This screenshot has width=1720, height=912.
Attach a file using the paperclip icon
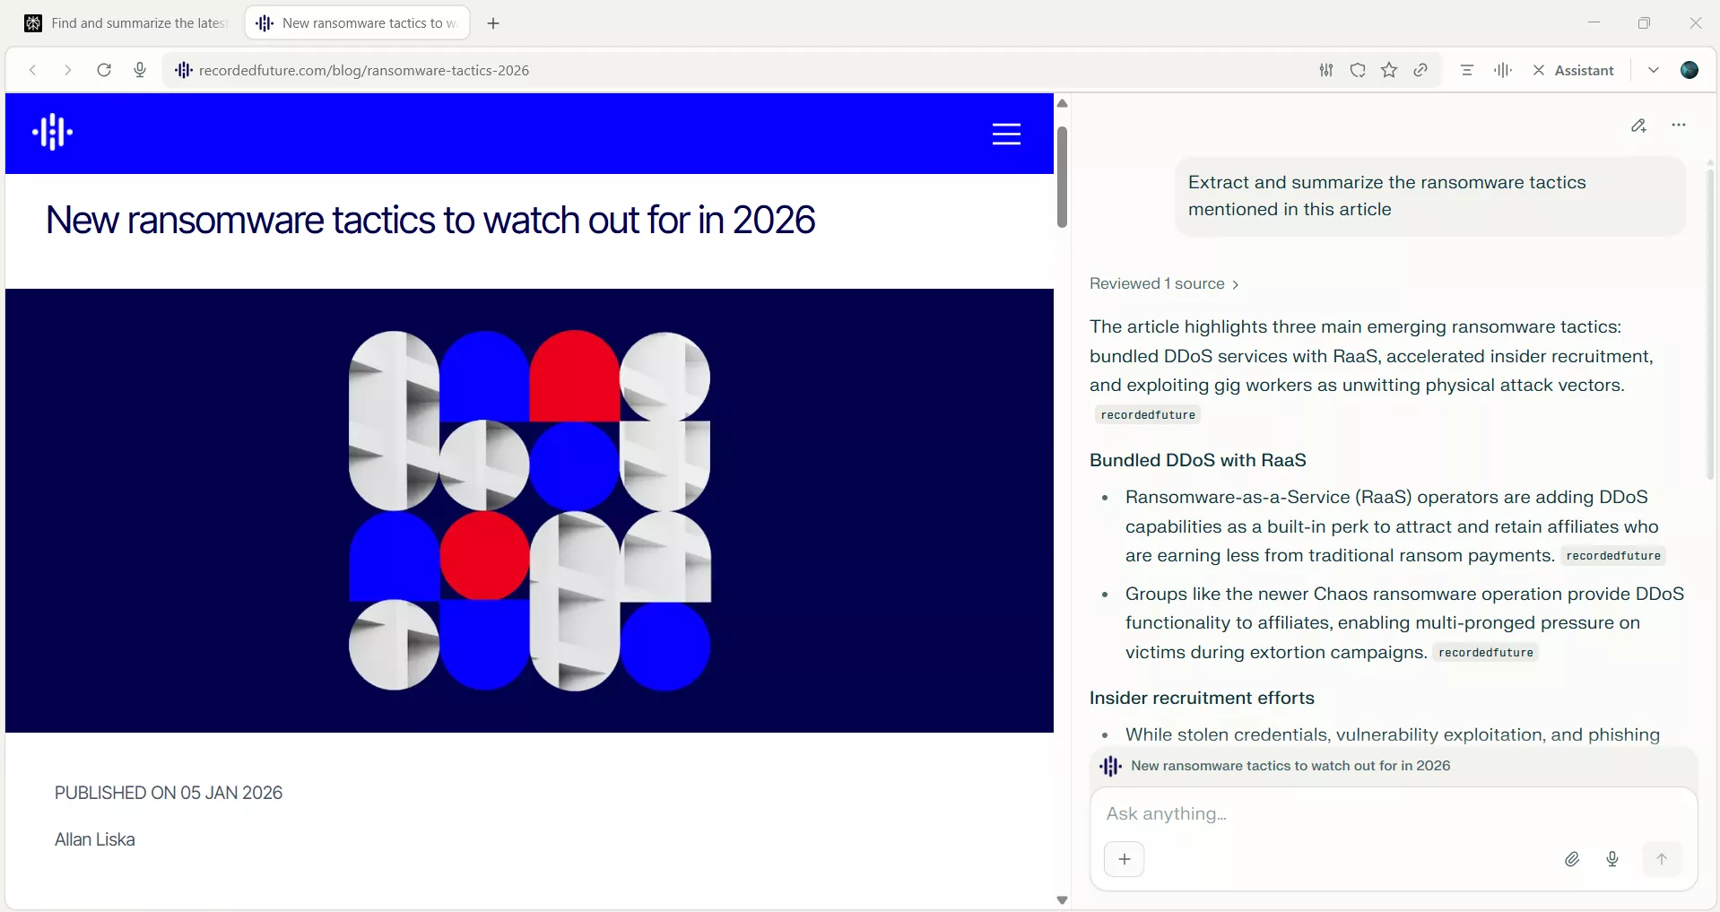(x=1572, y=859)
